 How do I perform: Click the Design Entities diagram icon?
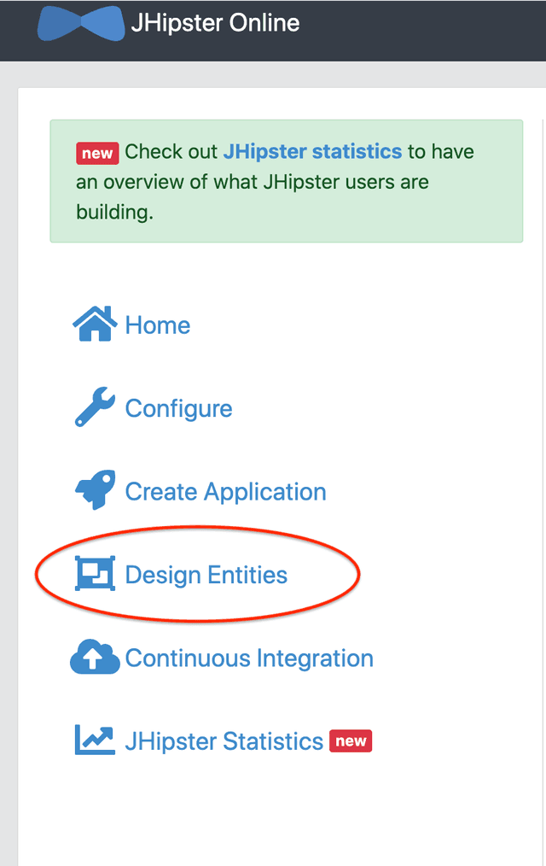[x=94, y=574]
